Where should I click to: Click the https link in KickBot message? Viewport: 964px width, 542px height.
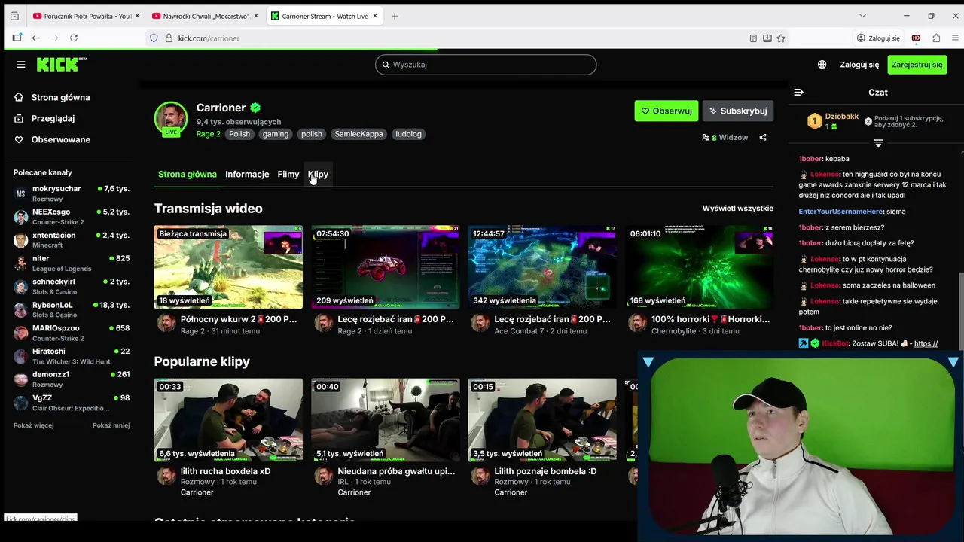(926, 343)
